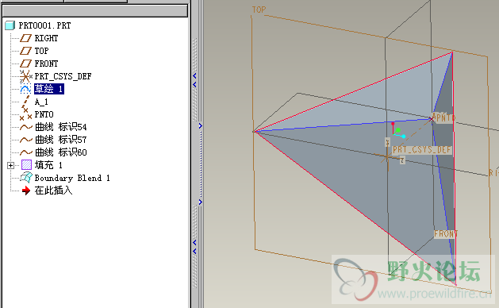Select the RIGHT datum plane icon
Screen dimensions: 499x308
pos(25,38)
